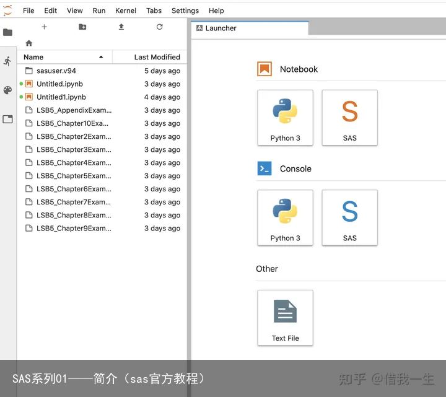Start a SAS console
The height and width of the screenshot is (397, 446).
click(349, 217)
